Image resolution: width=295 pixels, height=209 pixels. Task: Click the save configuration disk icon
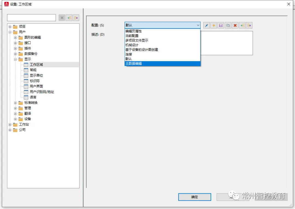[221, 25]
